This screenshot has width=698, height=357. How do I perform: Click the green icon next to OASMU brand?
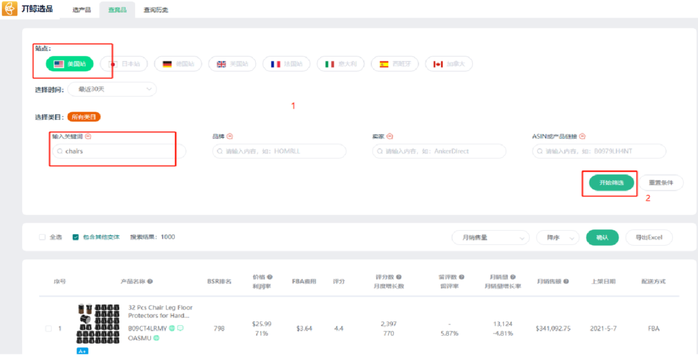coord(156,338)
